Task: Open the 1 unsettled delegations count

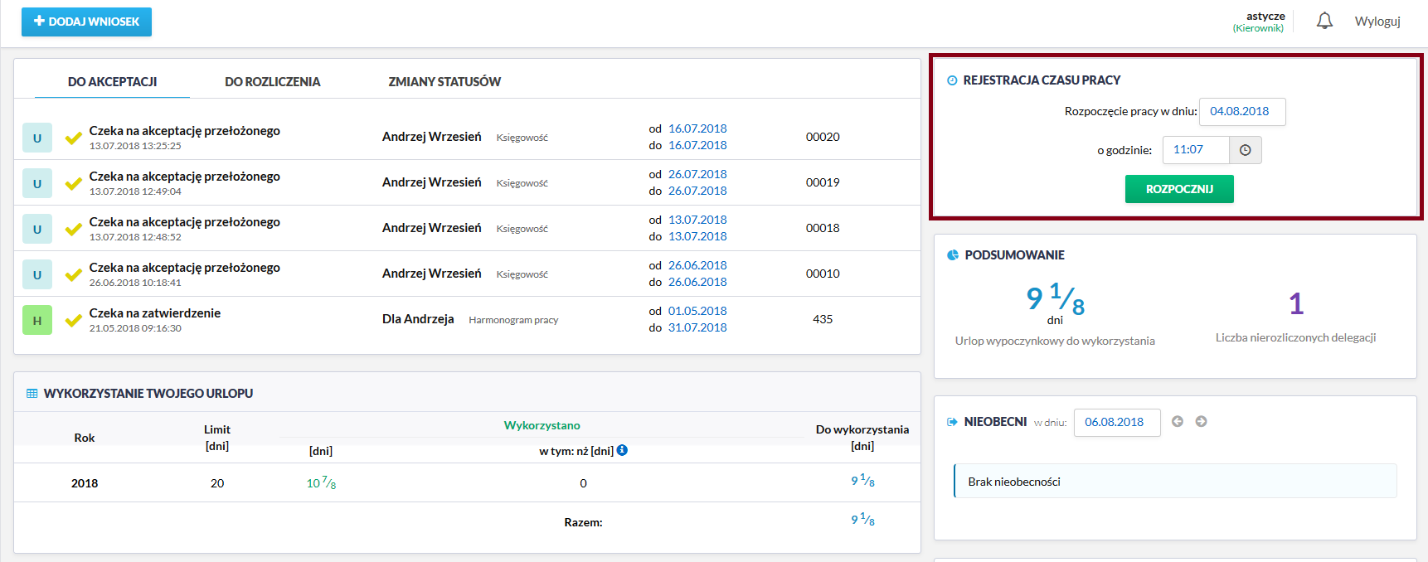Action: [1296, 303]
